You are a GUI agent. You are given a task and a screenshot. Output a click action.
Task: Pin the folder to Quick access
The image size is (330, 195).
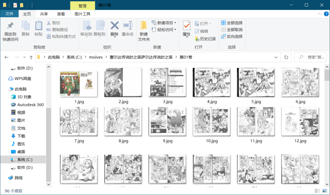click(10, 31)
